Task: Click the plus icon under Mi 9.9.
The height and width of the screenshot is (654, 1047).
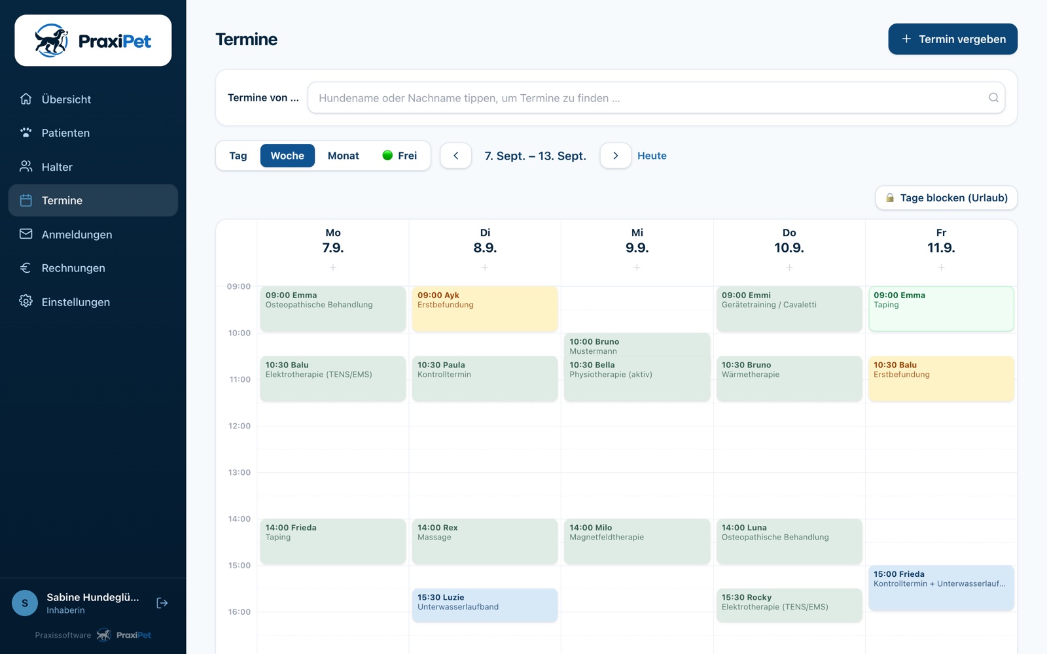Action: point(637,267)
